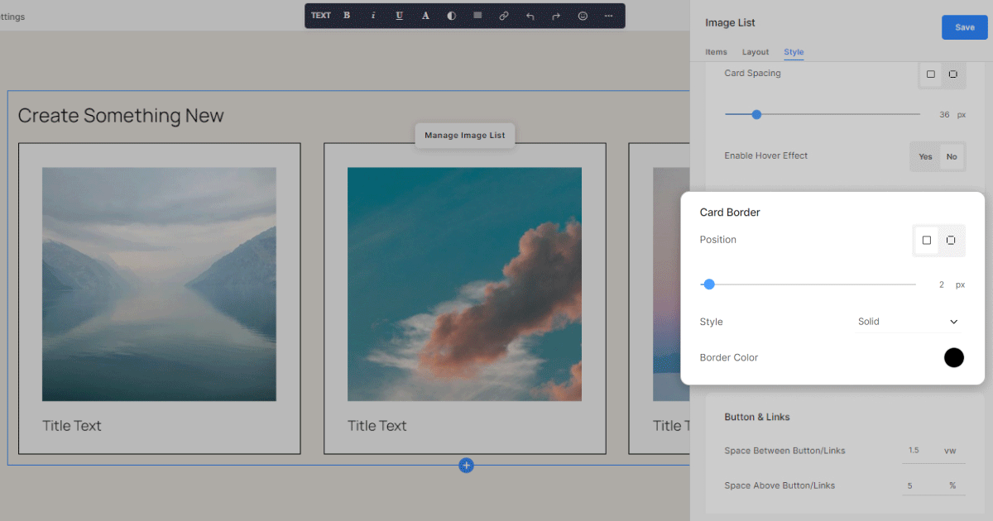This screenshot has height=521, width=993.
Task: Open the black Border Color swatch
Action: tap(954, 357)
